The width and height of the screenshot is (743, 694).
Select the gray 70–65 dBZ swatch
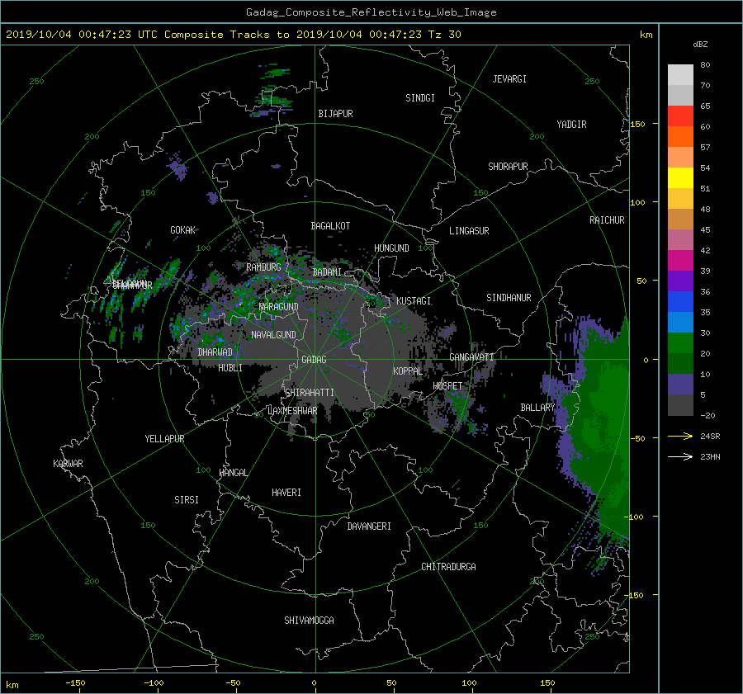tap(680, 95)
